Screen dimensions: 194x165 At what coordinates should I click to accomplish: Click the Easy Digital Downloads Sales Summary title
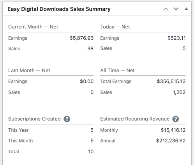pos(59,9)
